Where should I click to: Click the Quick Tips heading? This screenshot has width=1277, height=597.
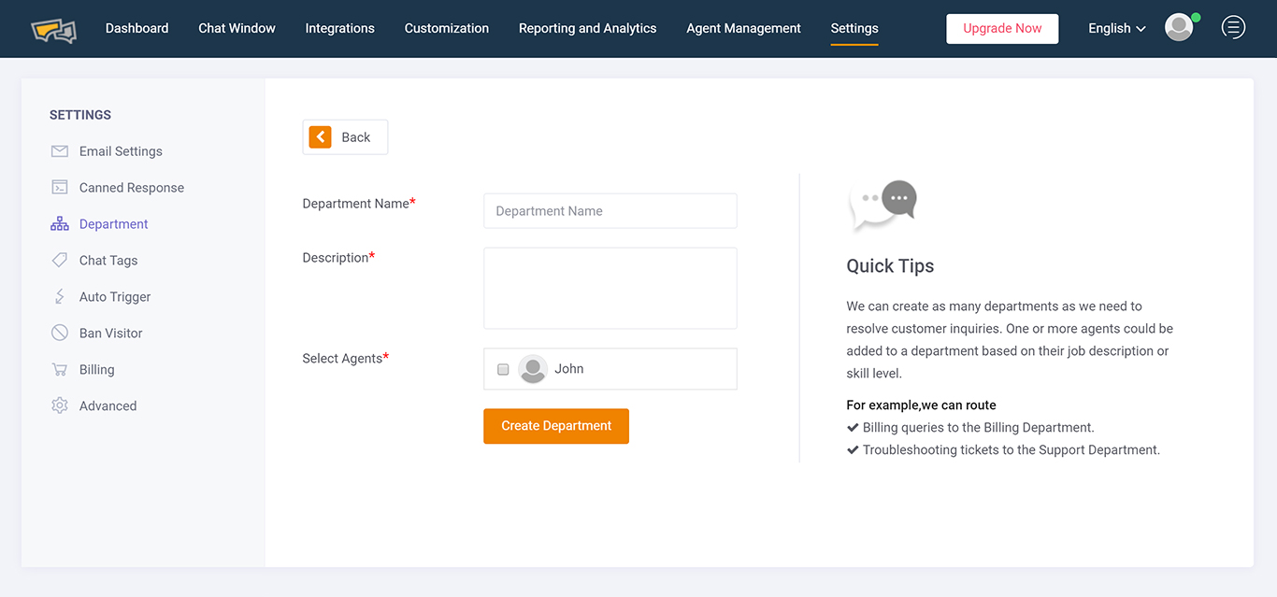click(x=890, y=266)
